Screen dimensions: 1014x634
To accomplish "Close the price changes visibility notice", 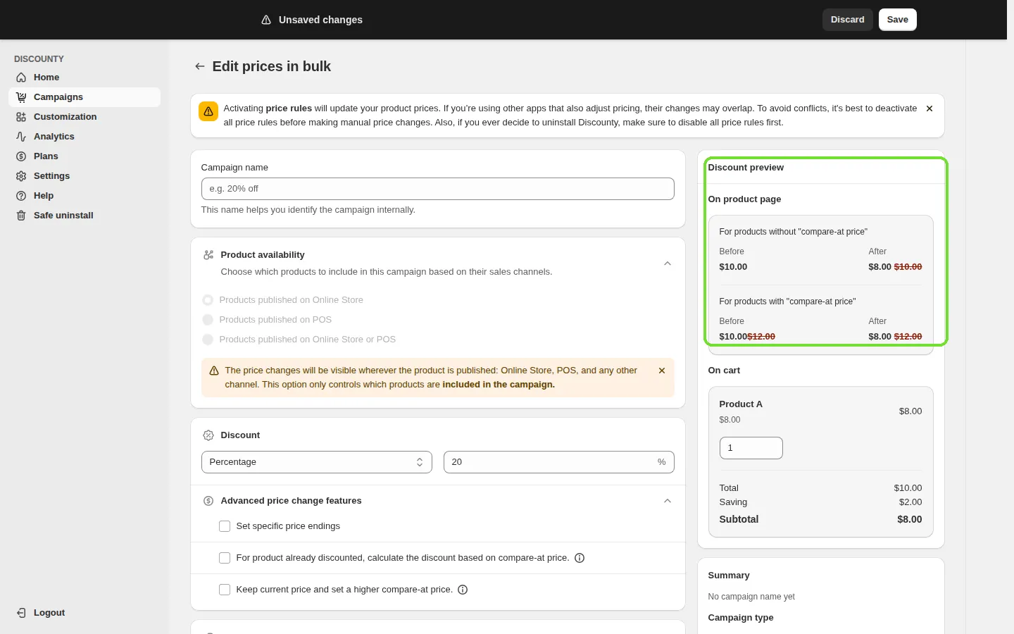I will (x=662, y=371).
